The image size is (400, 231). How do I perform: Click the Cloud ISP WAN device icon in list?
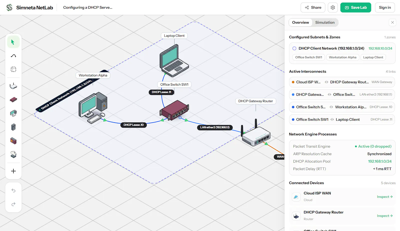[x=296, y=197]
